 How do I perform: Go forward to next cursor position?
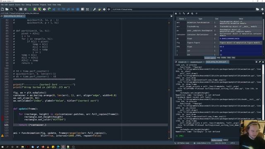(108, 9)
